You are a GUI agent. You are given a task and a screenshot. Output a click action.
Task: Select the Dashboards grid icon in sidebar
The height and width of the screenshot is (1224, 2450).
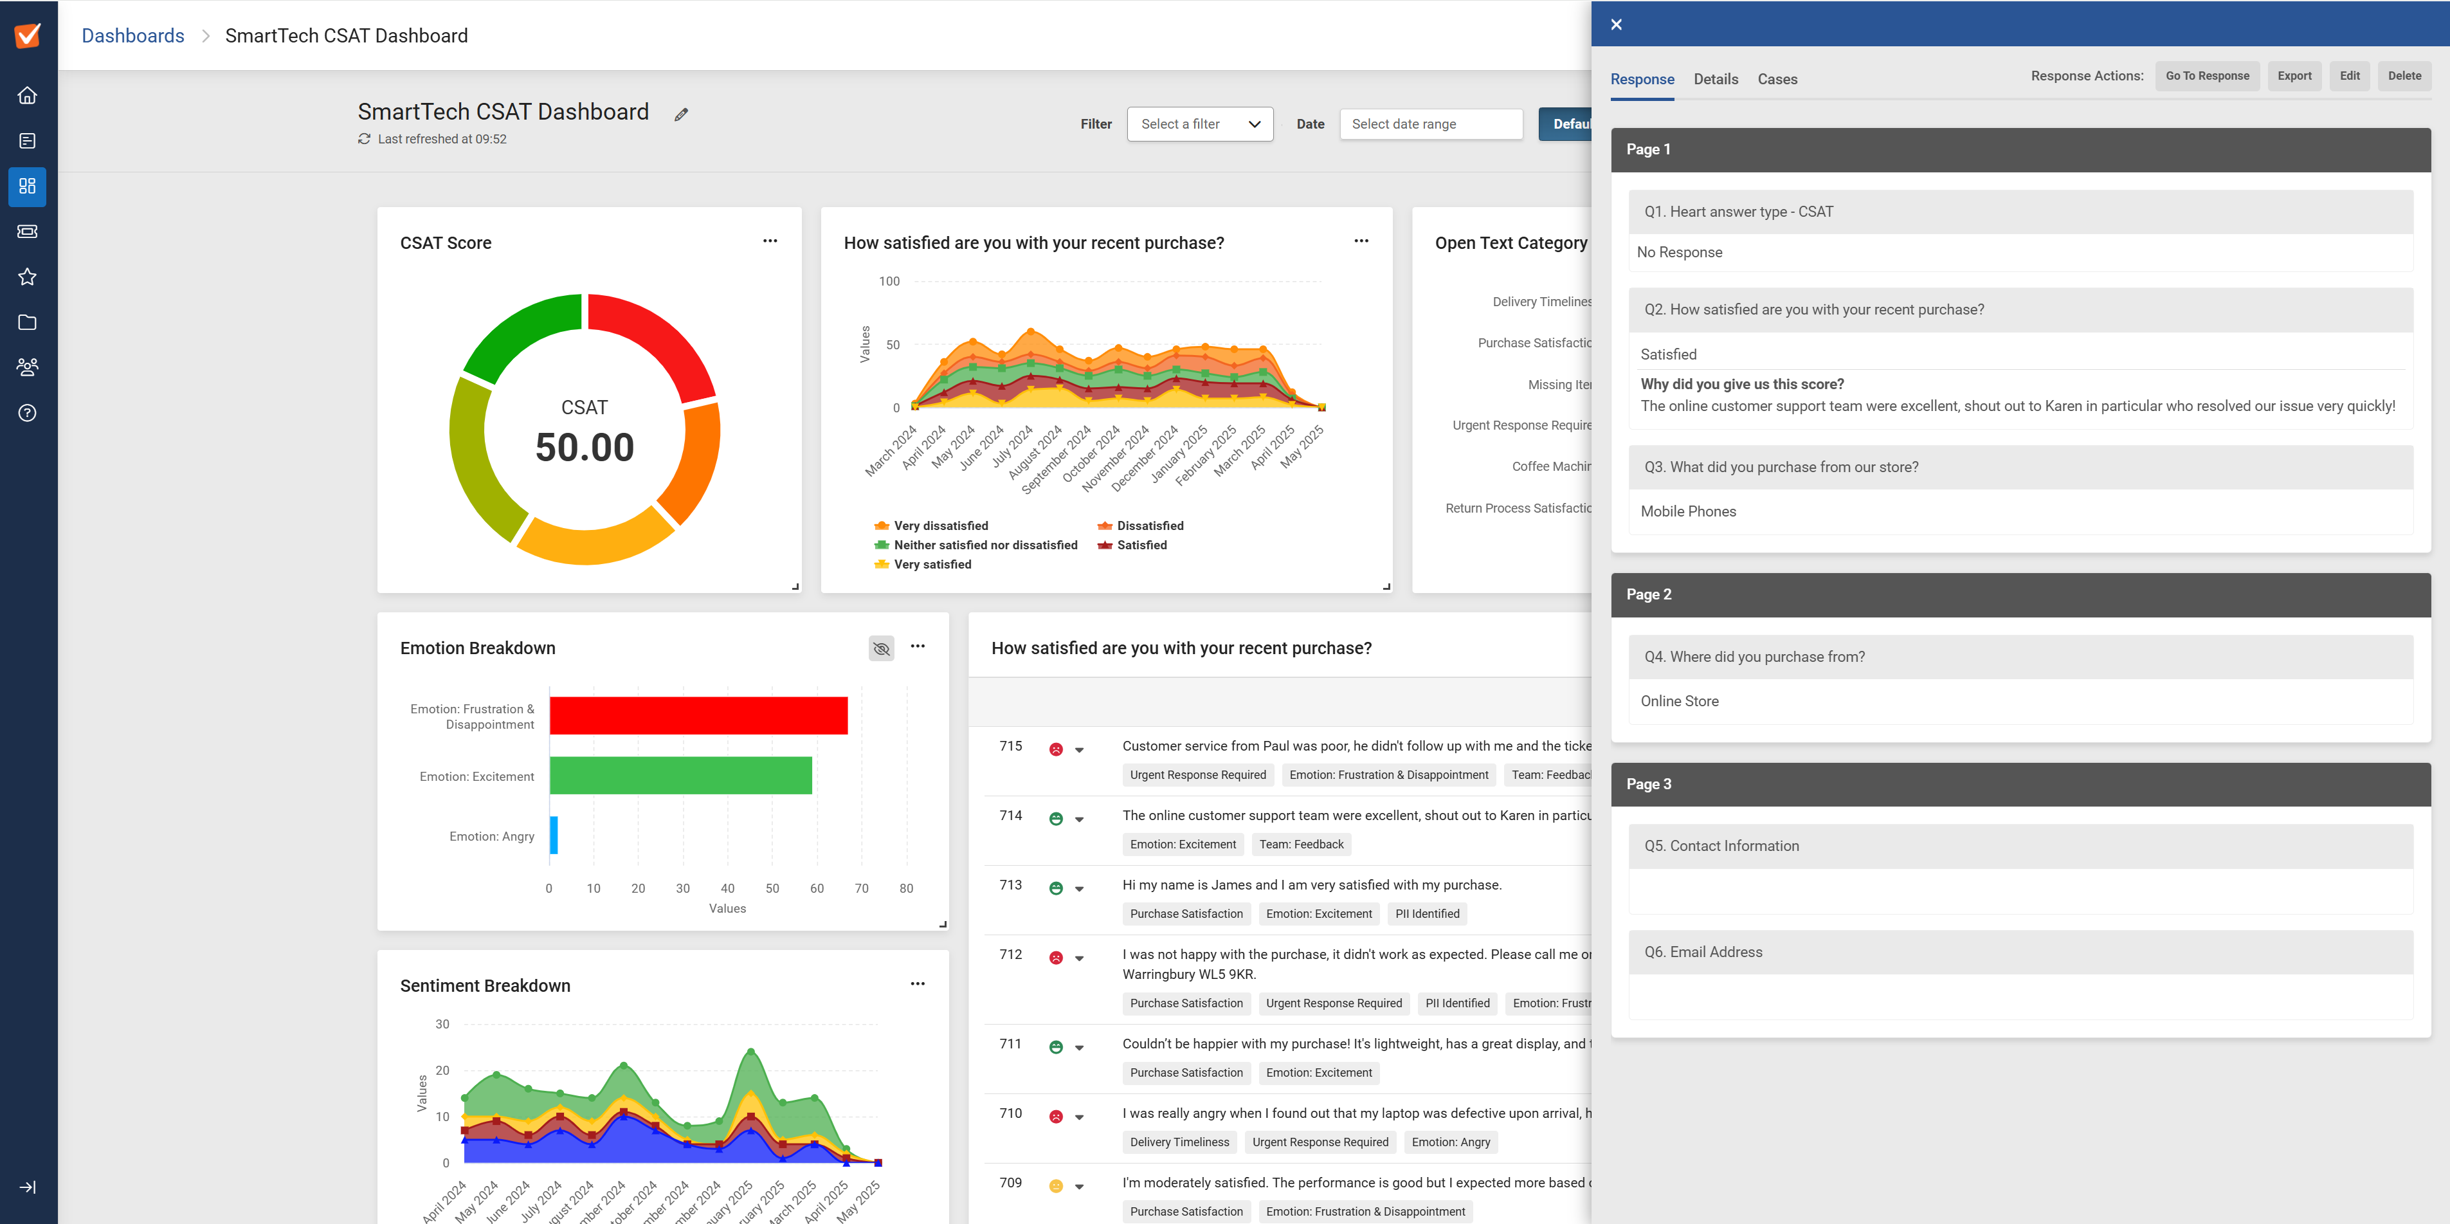[28, 187]
